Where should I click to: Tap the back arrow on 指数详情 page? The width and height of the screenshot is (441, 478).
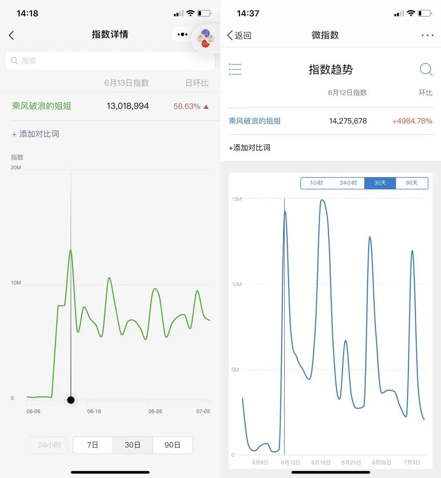coord(11,35)
